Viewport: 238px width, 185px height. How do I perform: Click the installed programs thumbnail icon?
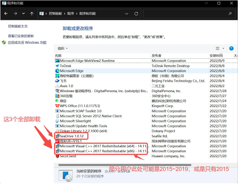pyautogui.click(x=65, y=176)
